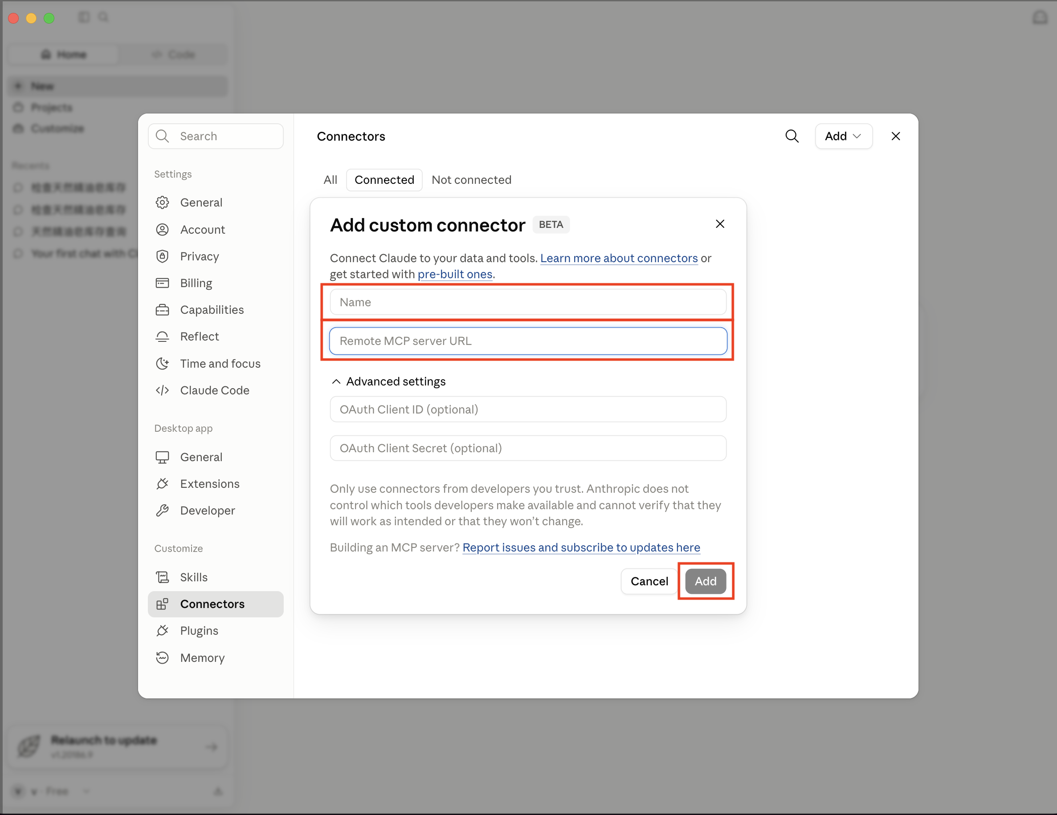Click the Add button in the dialog

click(x=706, y=581)
